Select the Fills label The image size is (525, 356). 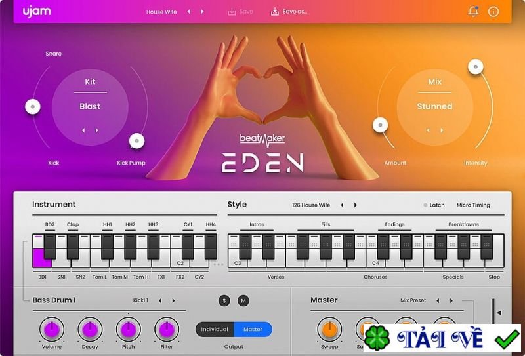tap(325, 224)
